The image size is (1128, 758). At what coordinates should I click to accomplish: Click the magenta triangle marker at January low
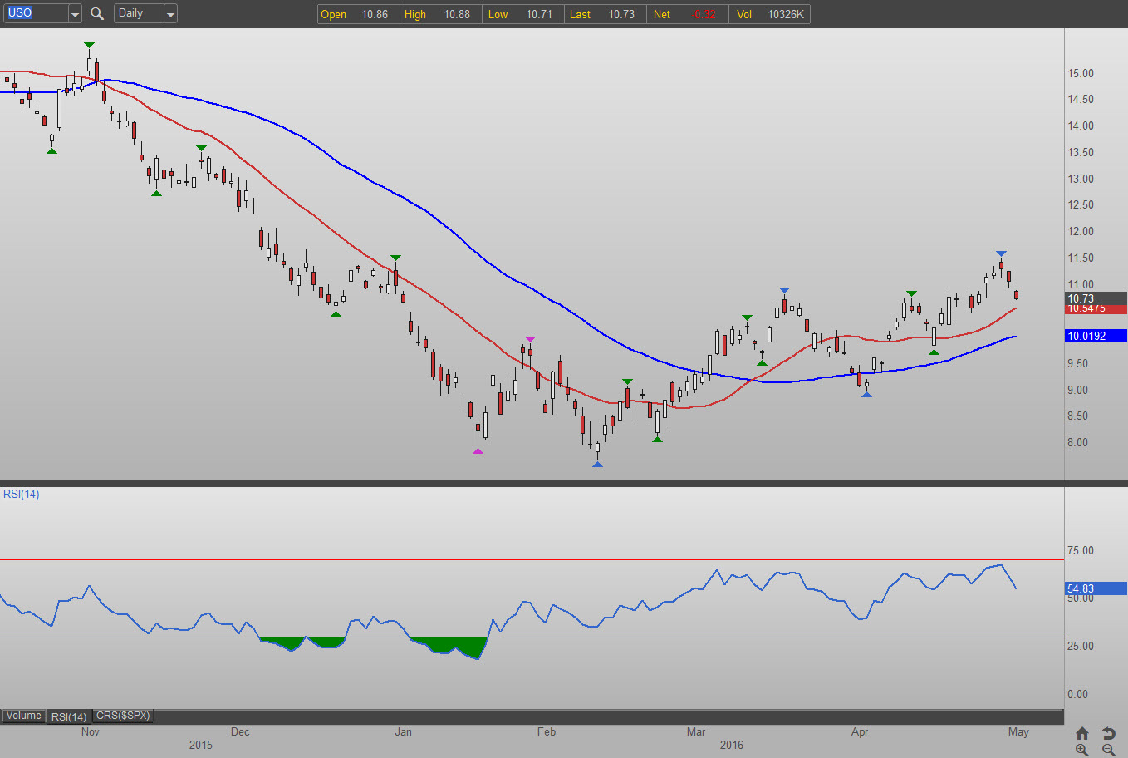[x=478, y=450]
